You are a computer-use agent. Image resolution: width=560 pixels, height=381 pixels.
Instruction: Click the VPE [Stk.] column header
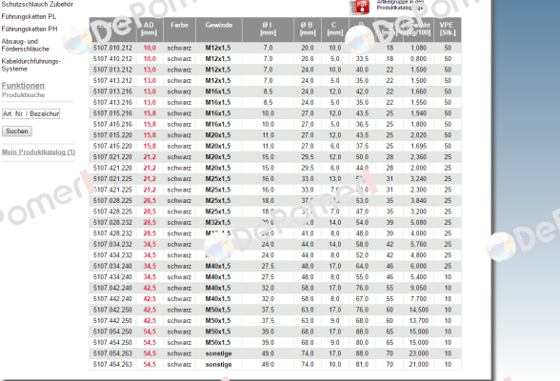448,30
